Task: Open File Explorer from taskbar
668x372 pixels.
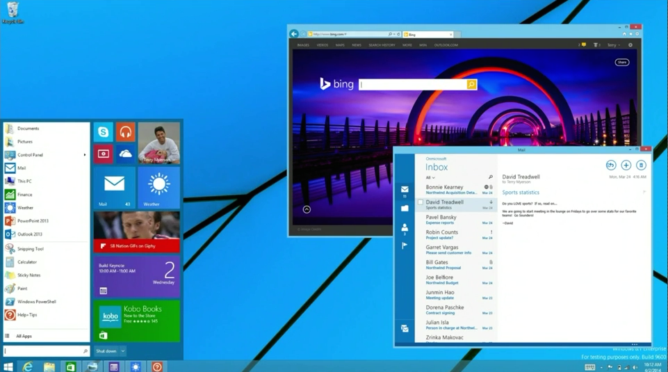Action: (x=49, y=366)
